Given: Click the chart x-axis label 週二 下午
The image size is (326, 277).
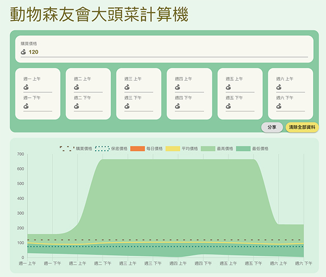Looking at the screenshot, I should click(x=103, y=263).
